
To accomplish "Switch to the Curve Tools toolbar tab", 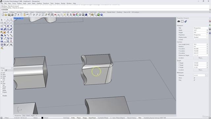I will (66, 12).
